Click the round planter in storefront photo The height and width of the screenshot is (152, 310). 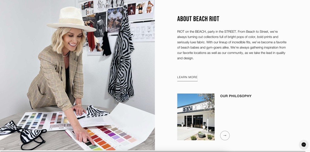click(x=201, y=135)
